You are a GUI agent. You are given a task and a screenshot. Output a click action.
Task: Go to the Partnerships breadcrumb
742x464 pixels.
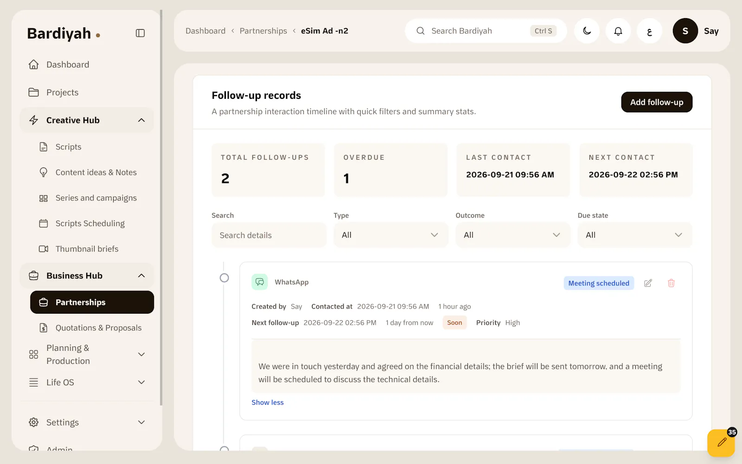pyautogui.click(x=263, y=31)
